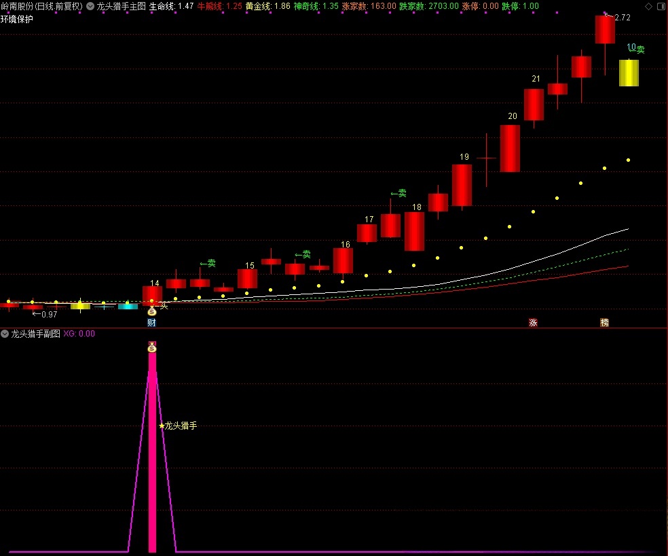Click the 岭南股份 (日线 前复权) title
The image size is (668, 556).
click(x=41, y=6)
